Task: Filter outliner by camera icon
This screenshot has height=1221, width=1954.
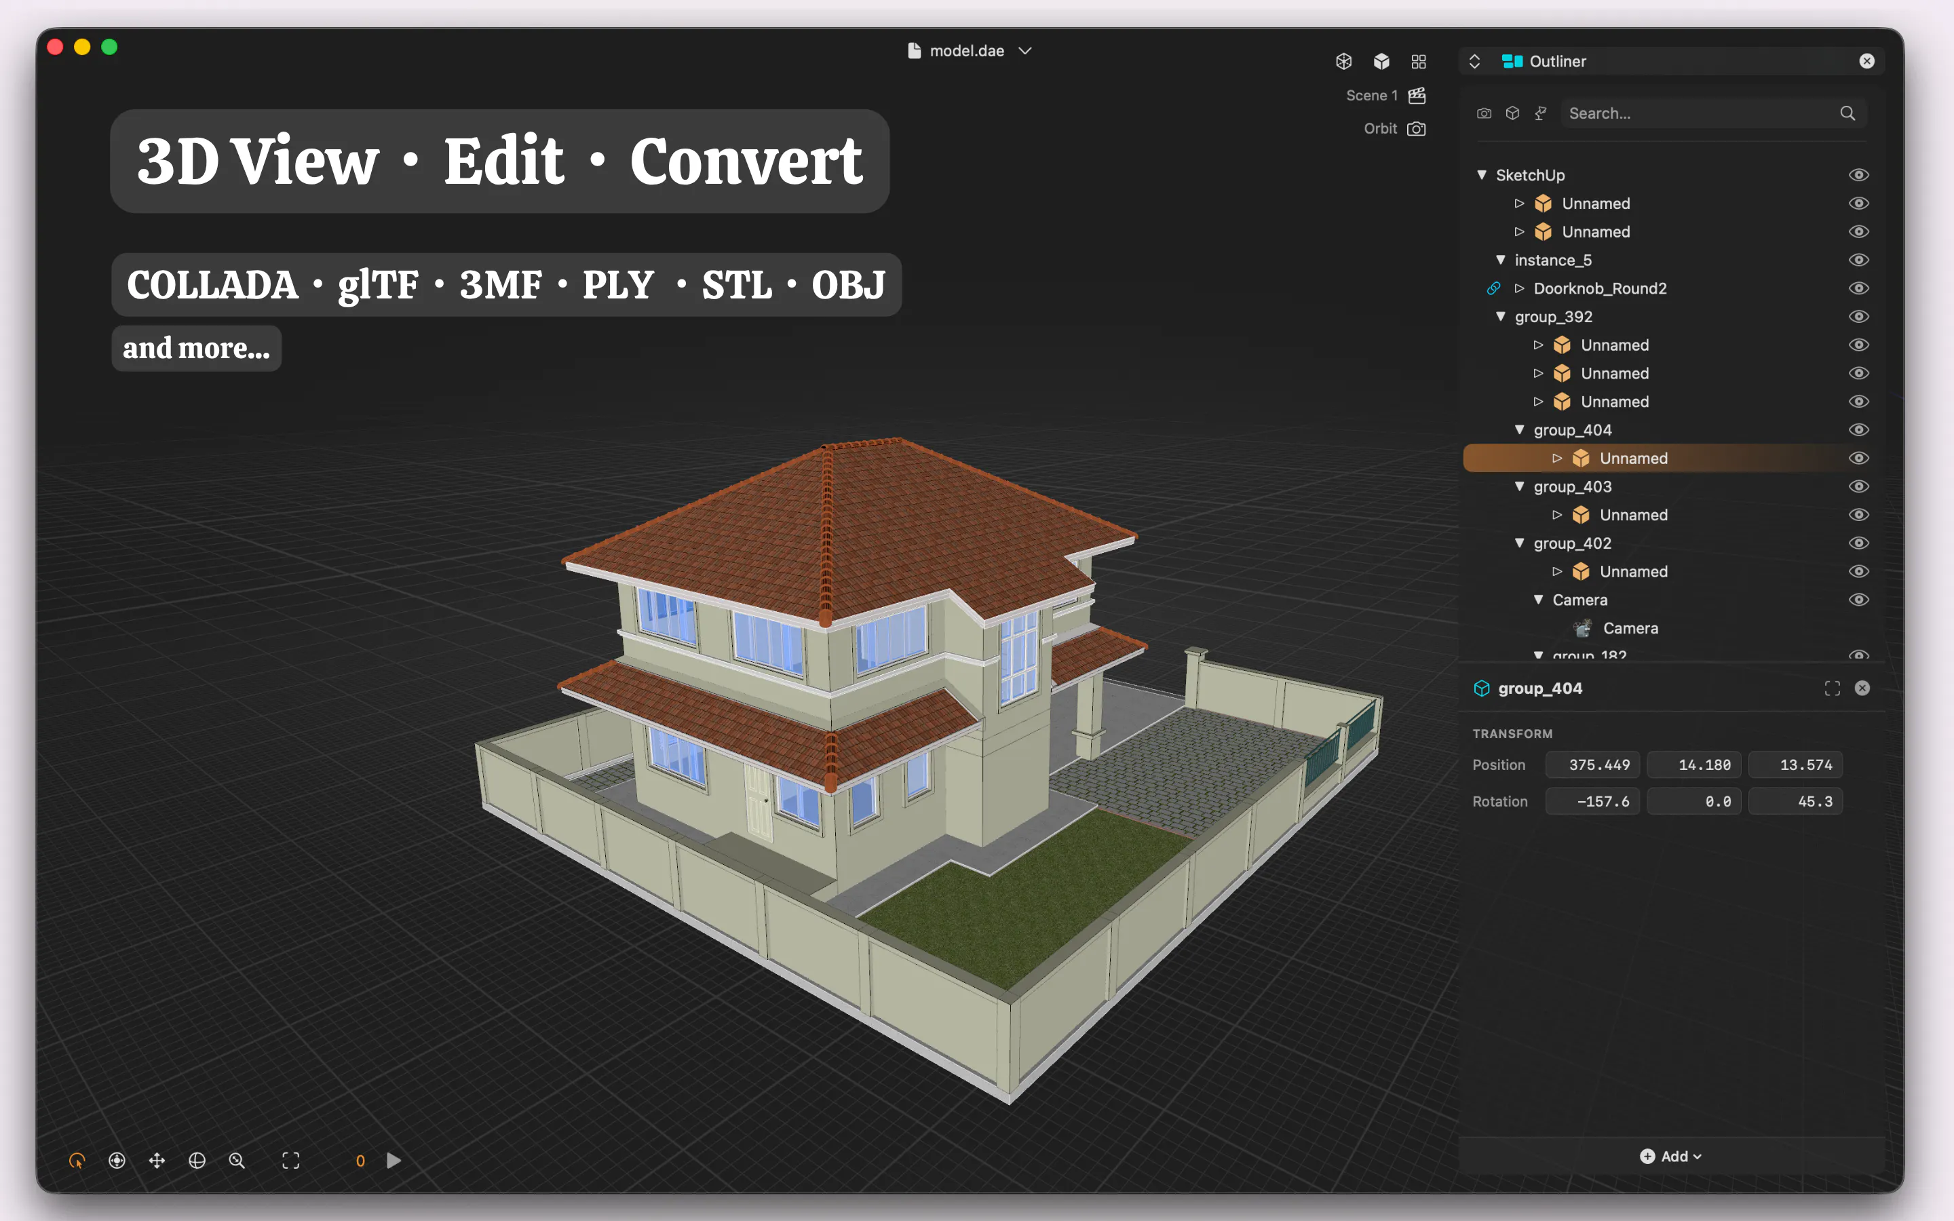Action: (1484, 113)
